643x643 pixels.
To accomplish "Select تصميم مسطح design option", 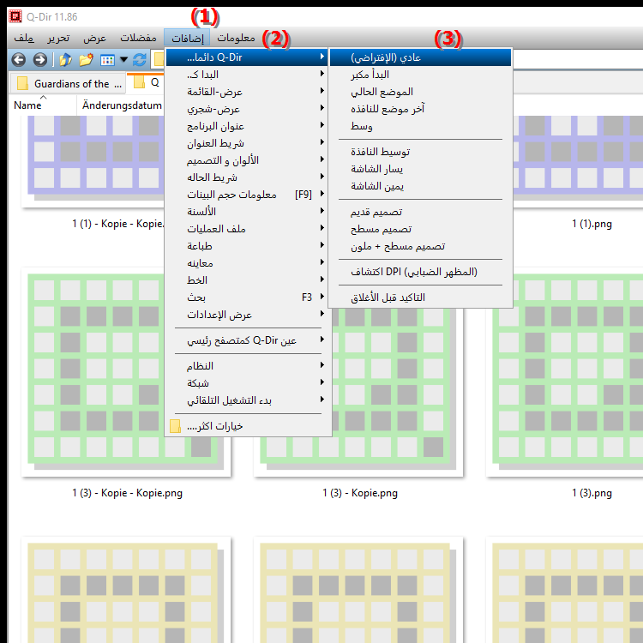I will pos(420,229).
